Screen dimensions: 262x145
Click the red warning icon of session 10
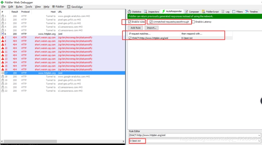(3, 48)
